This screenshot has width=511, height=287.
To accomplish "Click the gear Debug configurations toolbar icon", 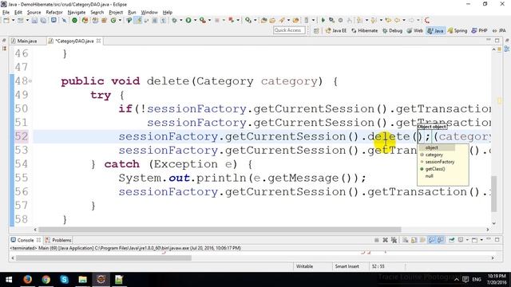I will pos(174,21).
